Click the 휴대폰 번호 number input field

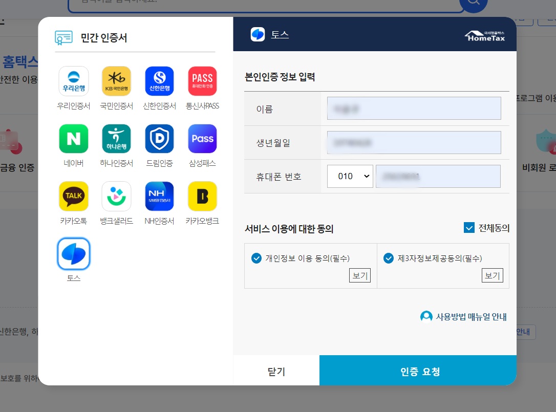tap(438, 176)
